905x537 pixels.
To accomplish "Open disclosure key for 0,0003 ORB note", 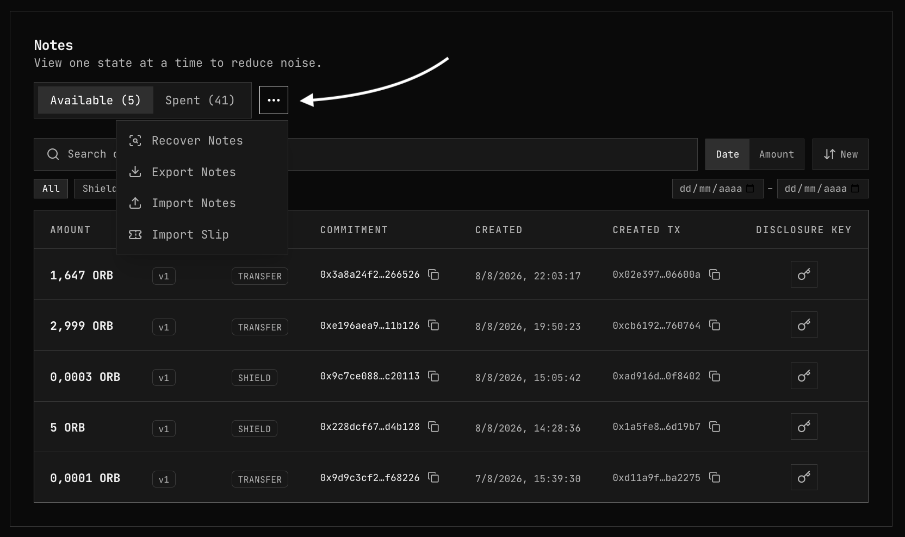I will (x=804, y=376).
